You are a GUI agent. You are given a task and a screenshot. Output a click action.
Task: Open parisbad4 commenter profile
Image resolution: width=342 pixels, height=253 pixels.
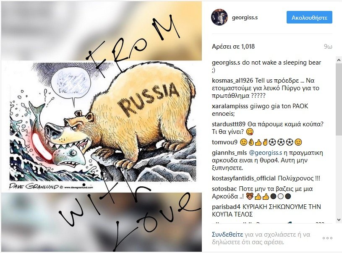(x=226, y=206)
